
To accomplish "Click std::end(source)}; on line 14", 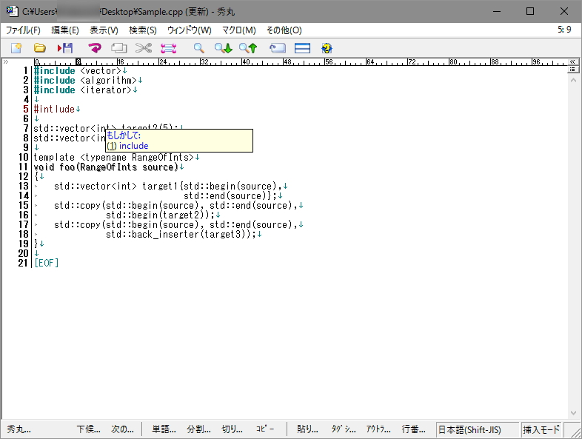I will point(230,195).
